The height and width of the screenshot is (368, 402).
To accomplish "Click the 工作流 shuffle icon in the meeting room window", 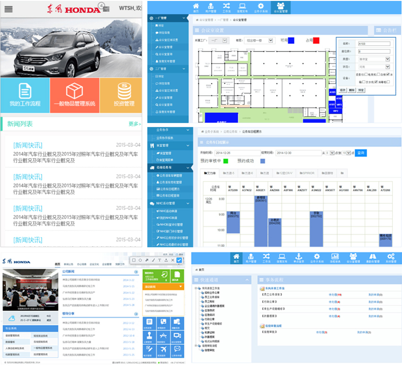I will pos(226,8).
